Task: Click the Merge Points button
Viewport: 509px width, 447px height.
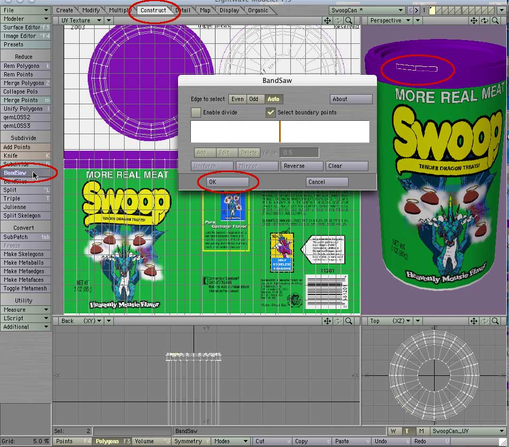Action: coord(25,100)
